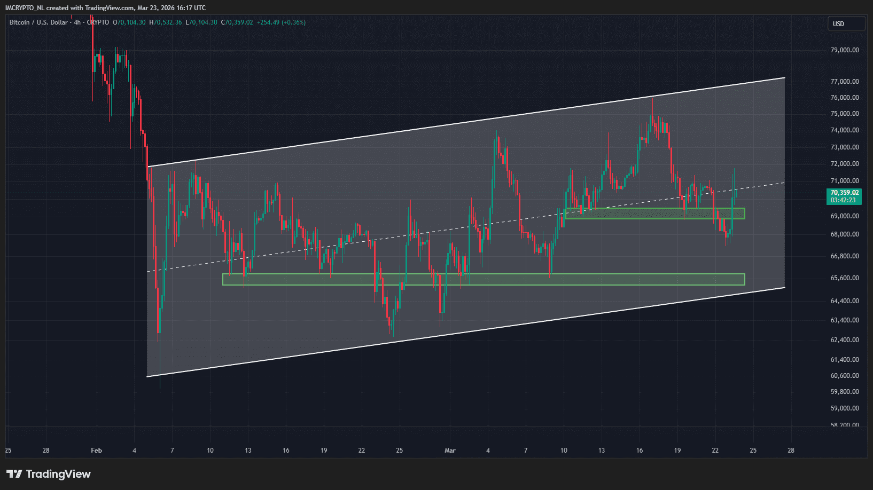Click the 65,600.00 price axis label
Image resolution: width=873 pixels, height=490 pixels.
[x=845, y=278]
